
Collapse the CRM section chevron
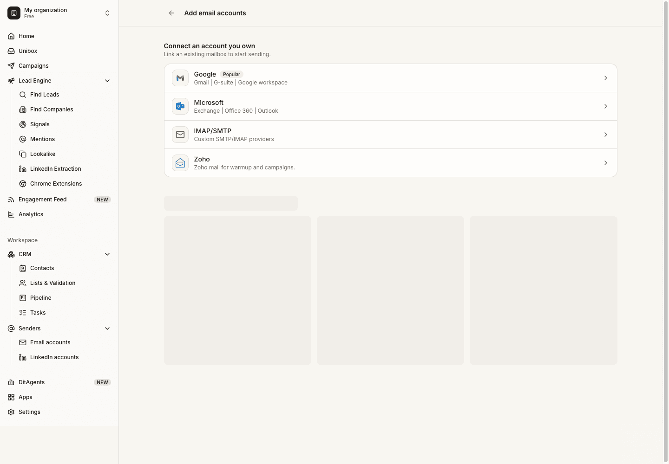[x=107, y=254]
